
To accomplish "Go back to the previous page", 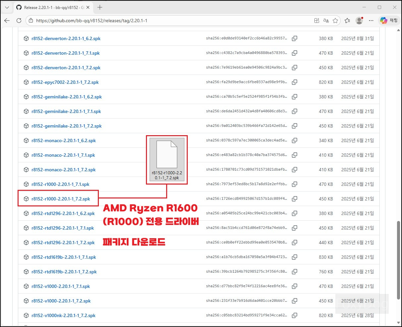I will click(x=7, y=21).
